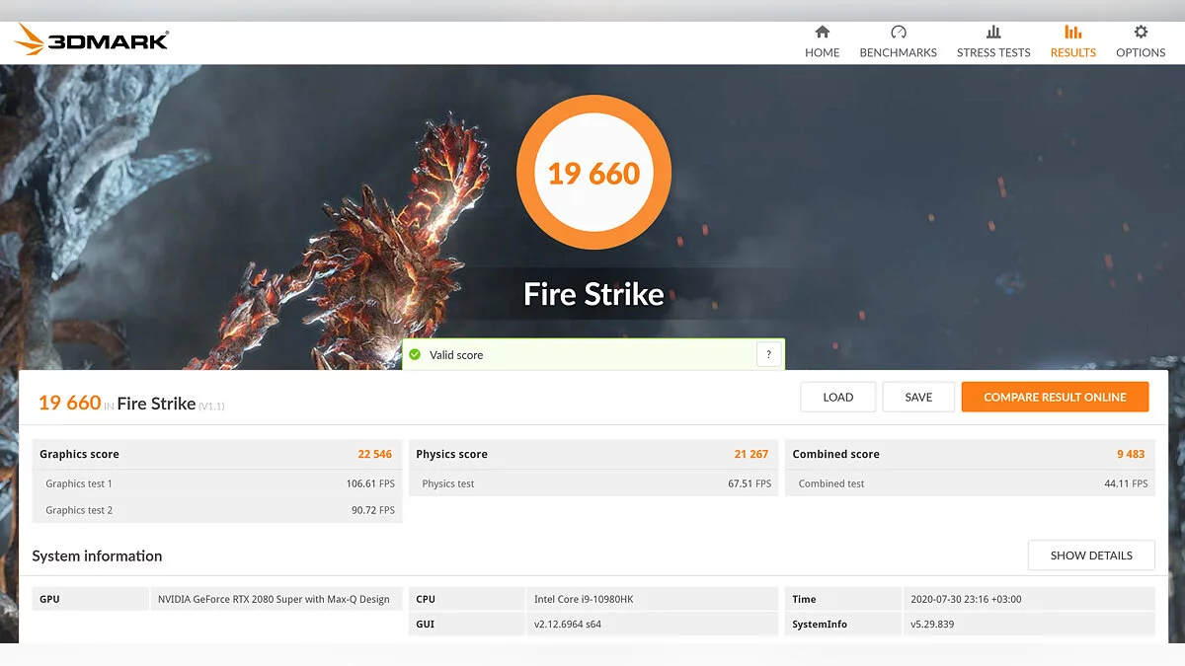Image resolution: width=1185 pixels, height=666 pixels.
Task: Click the Fire Strike title banner
Action: tap(593, 293)
